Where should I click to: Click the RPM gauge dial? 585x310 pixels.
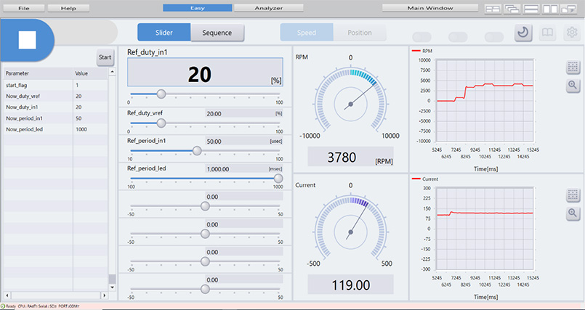[x=351, y=100]
